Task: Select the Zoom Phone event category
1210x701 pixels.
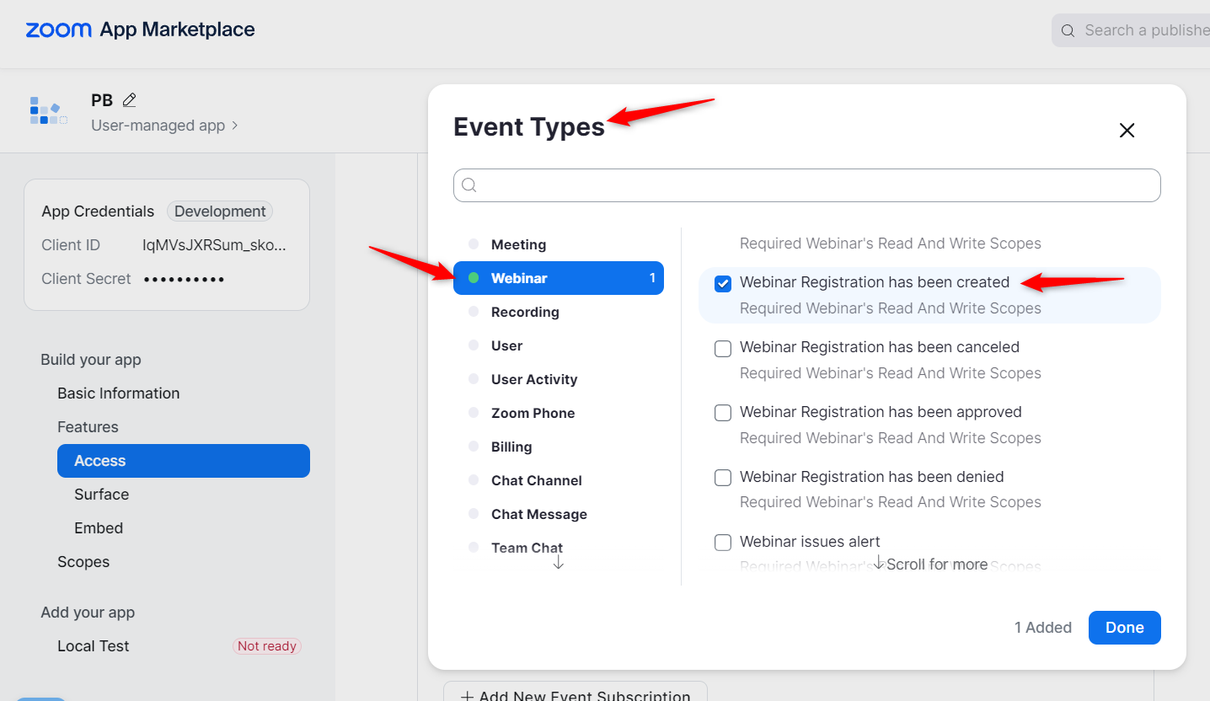Action: [x=559, y=413]
